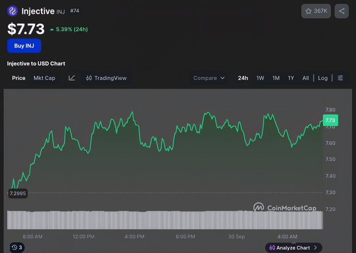Click the 7.2995 opening price label

tap(18, 193)
